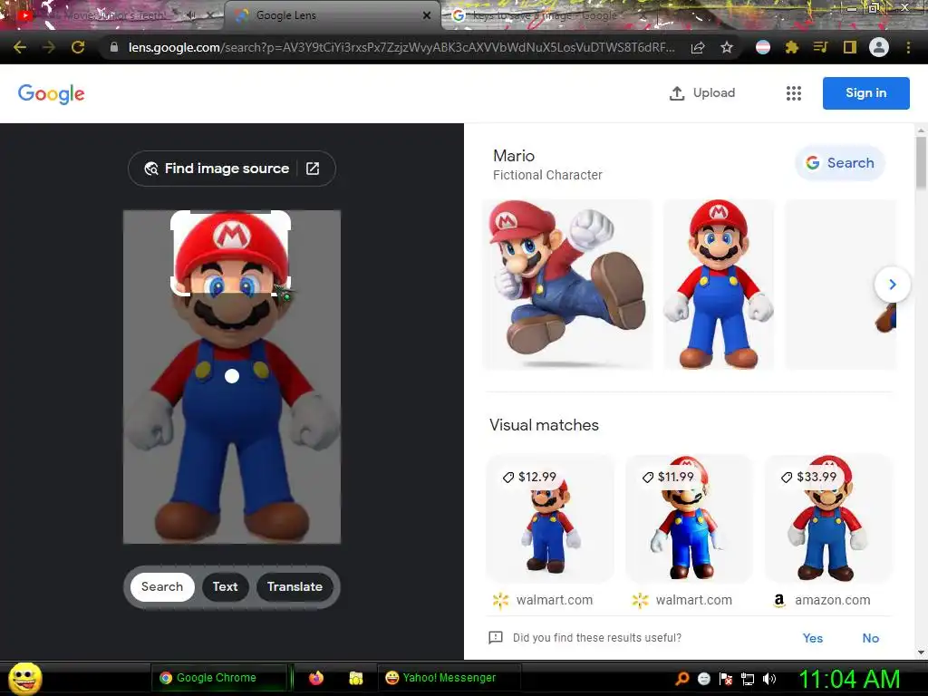This screenshot has height=696, width=928.
Task: Open the volume speaker tray icon
Action: click(x=769, y=679)
